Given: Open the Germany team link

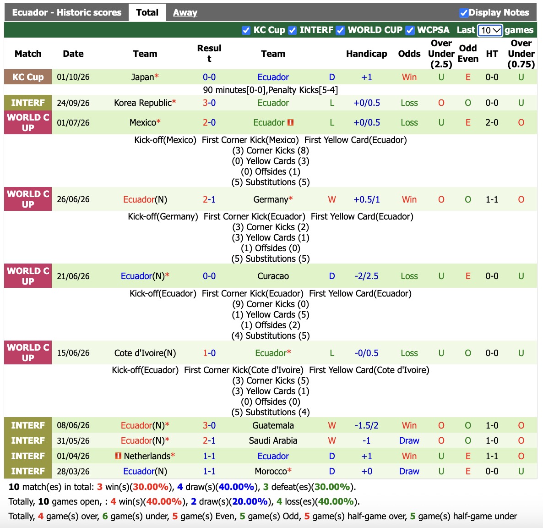Looking at the screenshot, I should click(271, 199).
